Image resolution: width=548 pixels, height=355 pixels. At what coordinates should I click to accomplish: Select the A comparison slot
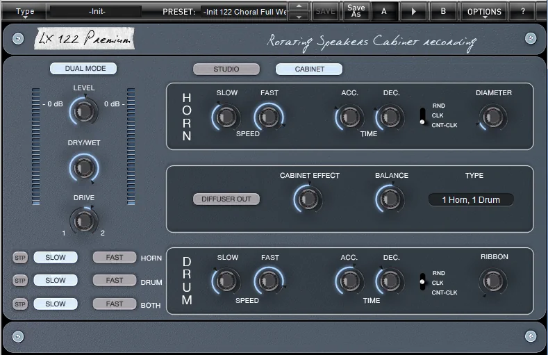tap(384, 12)
